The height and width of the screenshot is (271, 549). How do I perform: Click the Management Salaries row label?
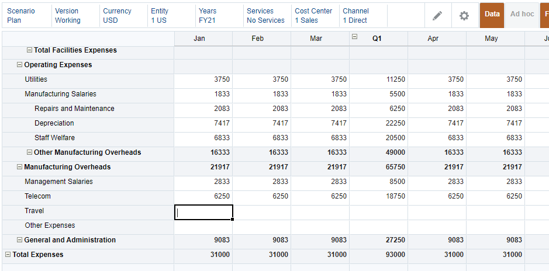tap(59, 182)
